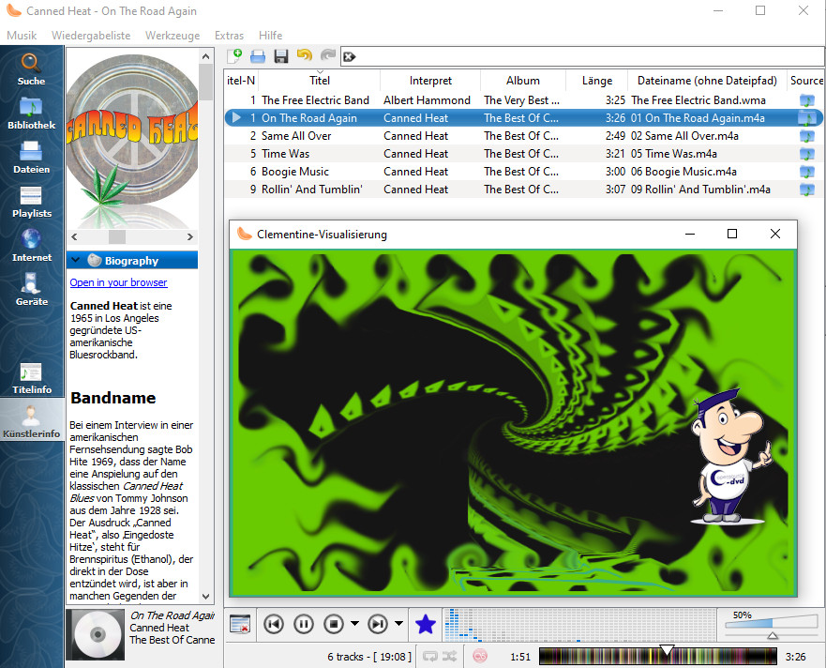
Task: Click up arrow of artist info scrollbar
Action: tap(206, 56)
